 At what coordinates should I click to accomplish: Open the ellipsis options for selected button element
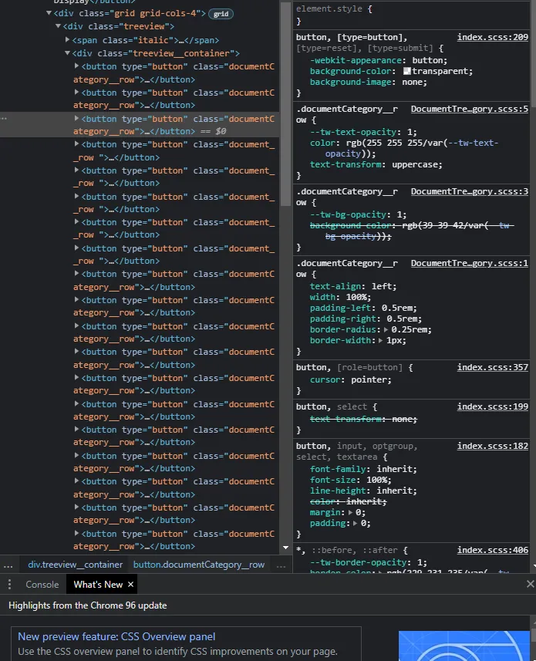pyautogui.click(x=5, y=119)
